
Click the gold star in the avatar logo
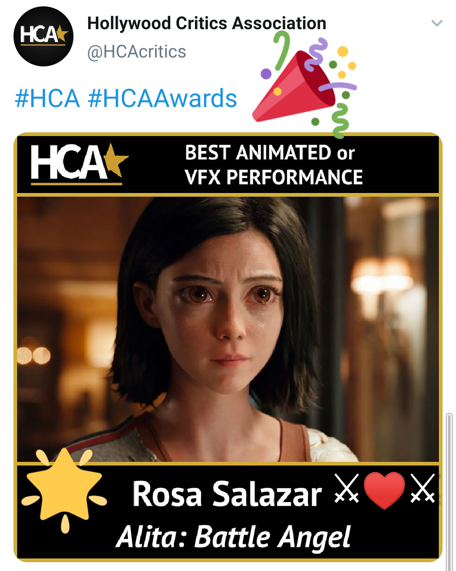[x=62, y=33]
